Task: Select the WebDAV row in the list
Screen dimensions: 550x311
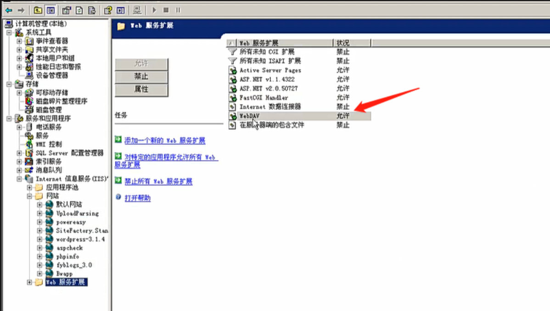Action: (299, 116)
